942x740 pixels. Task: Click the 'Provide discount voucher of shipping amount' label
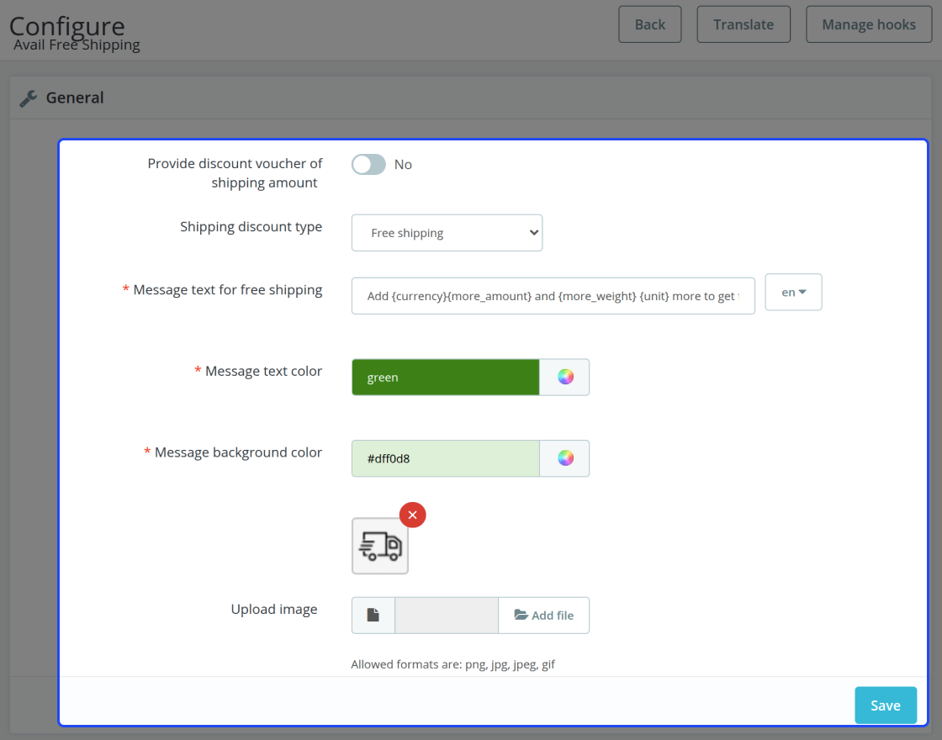point(235,173)
